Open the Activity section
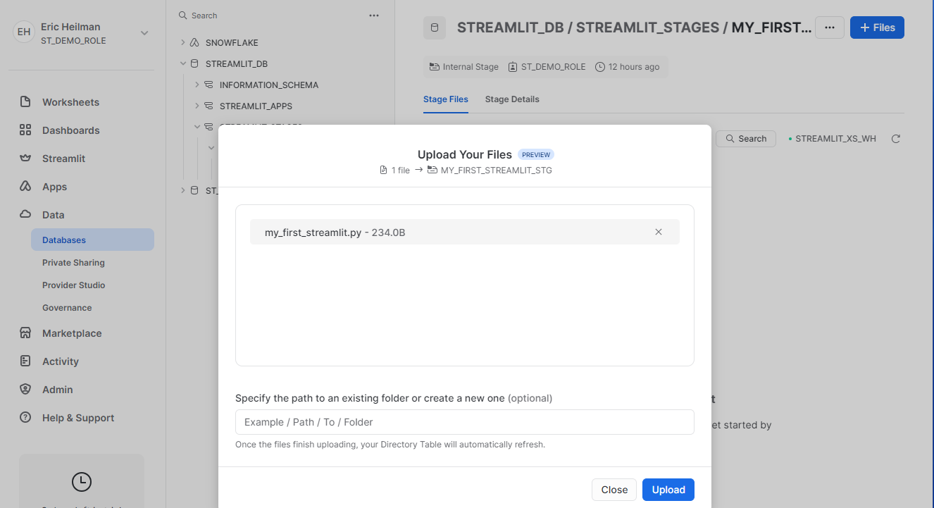Image resolution: width=934 pixels, height=508 pixels. [x=60, y=361]
